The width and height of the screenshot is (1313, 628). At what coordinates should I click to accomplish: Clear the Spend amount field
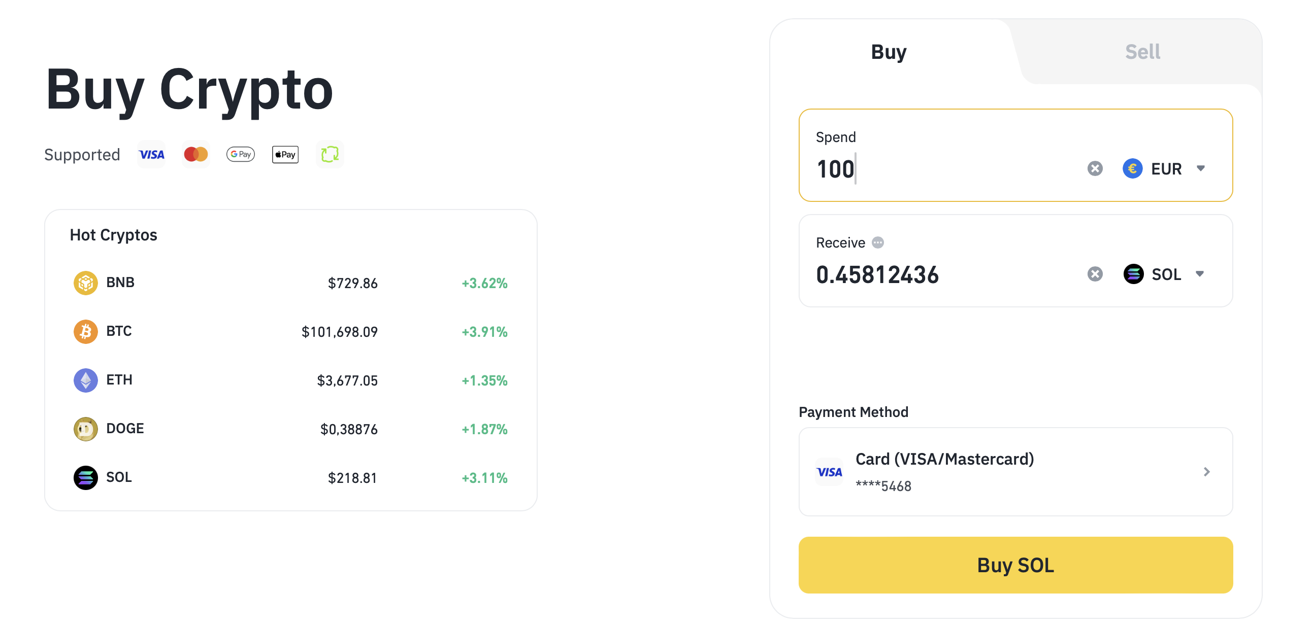(x=1095, y=168)
